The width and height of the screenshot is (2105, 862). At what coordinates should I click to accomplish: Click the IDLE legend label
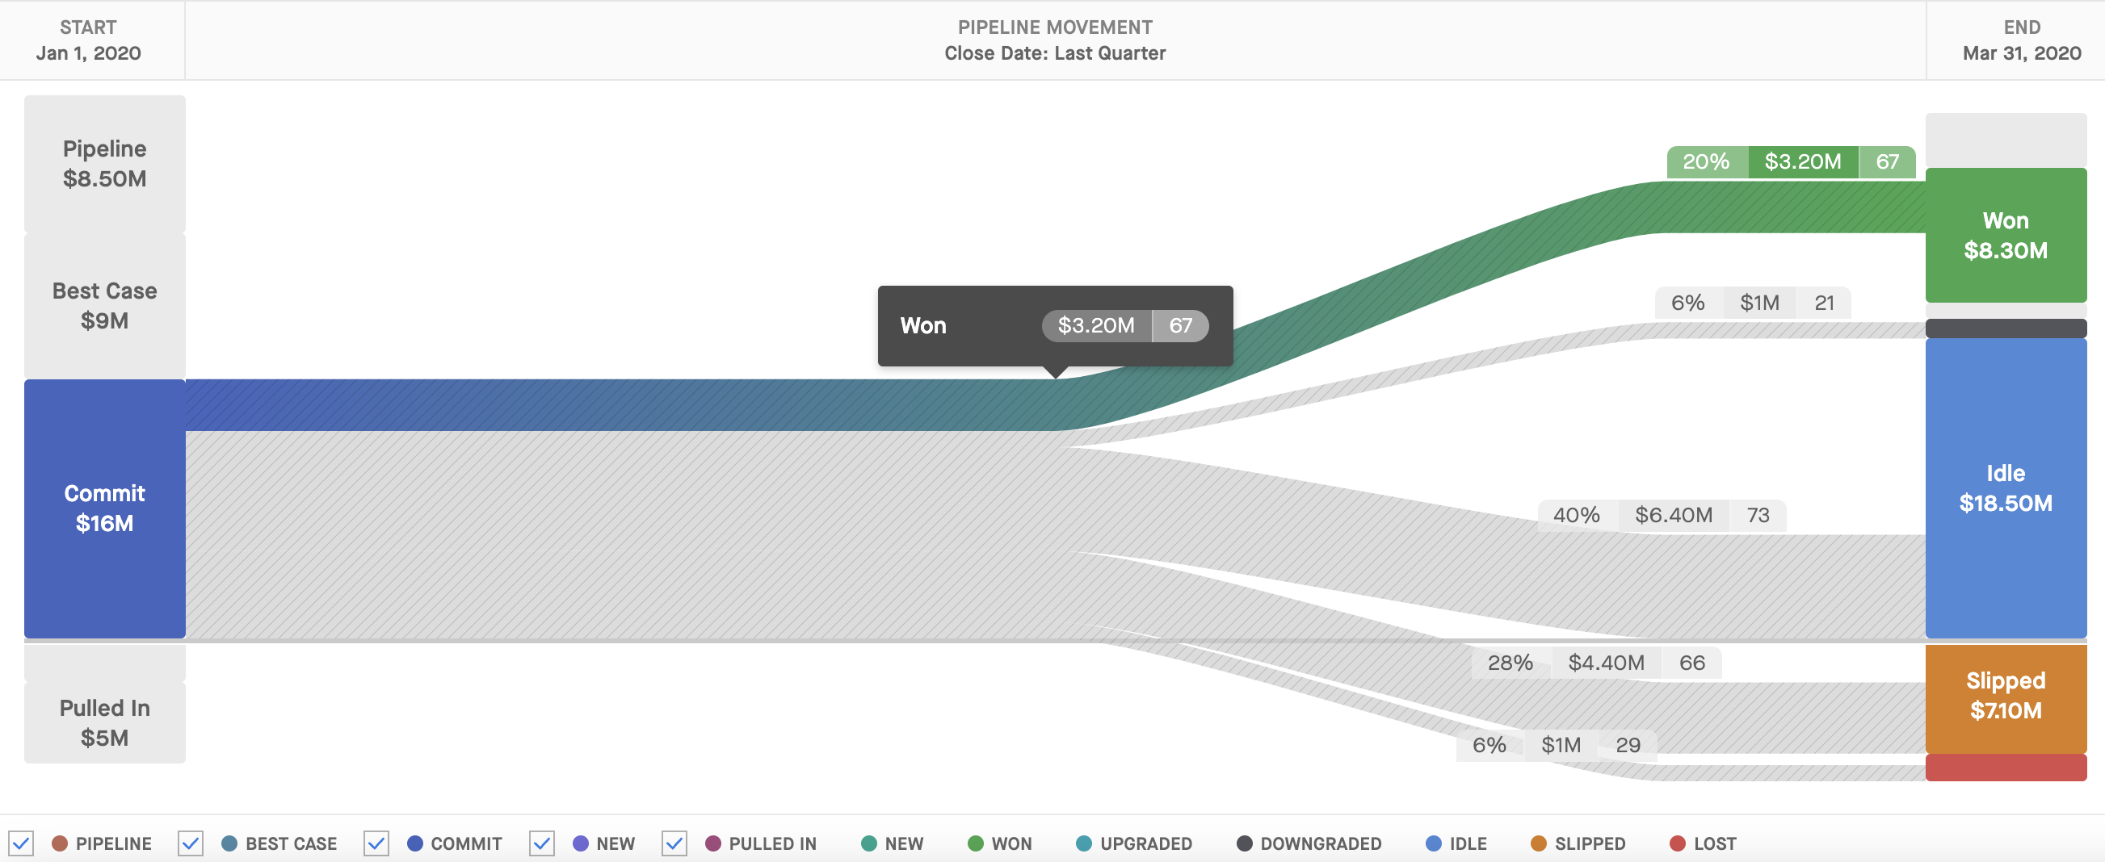pos(1468,843)
